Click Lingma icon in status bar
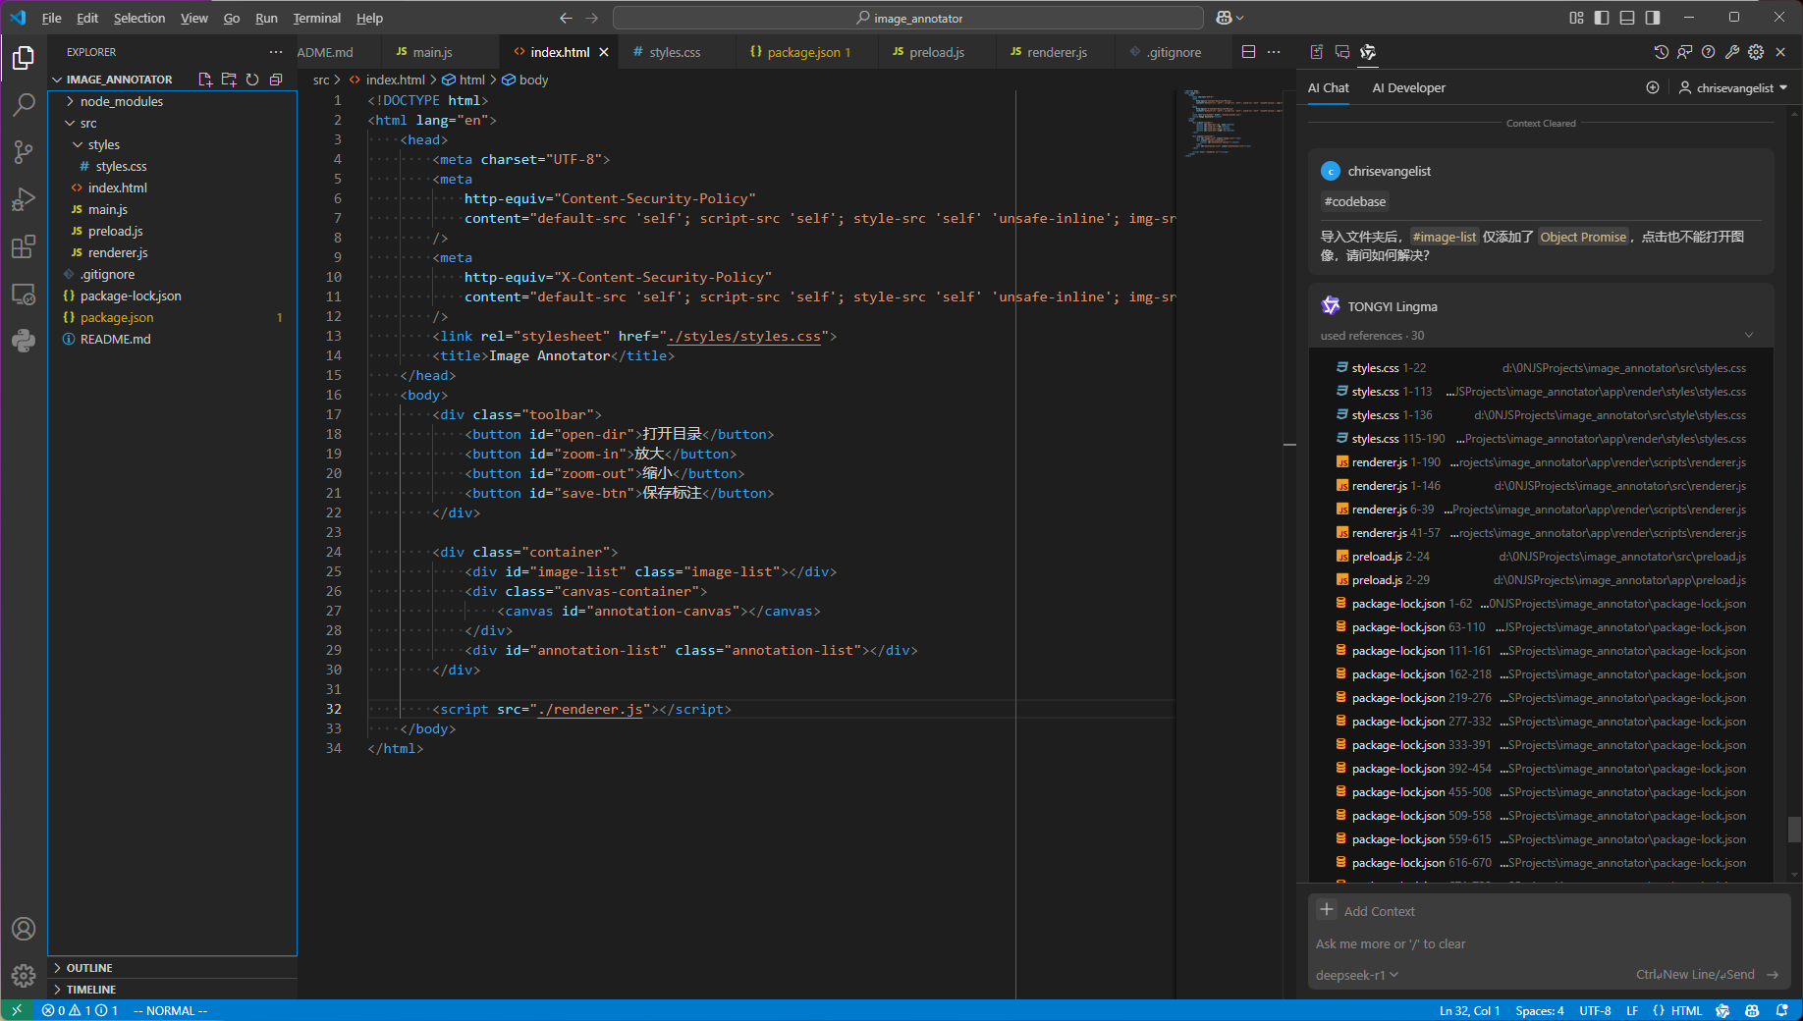Viewport: 1803px width, 1021px height. (1722, 1010)
